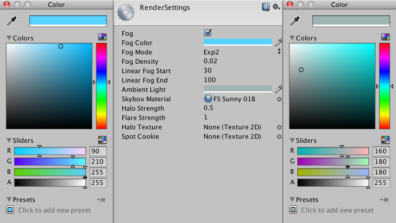Collapse Colors section in left Color window
The height and width of the screenshot is (223, 396).
click(x=9, y=38)
